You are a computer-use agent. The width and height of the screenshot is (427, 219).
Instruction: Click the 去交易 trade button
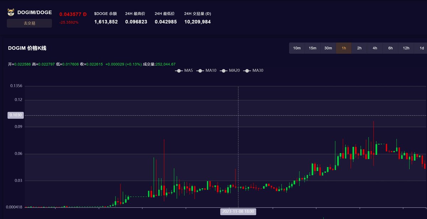[29, 23]
